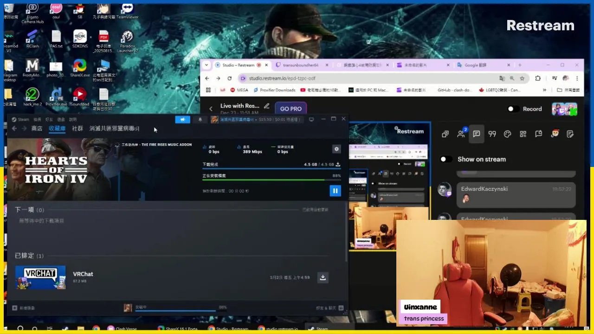
Task: Expand the Steam account dropdown
Action: pyautogui.click(x=257, y=120)
